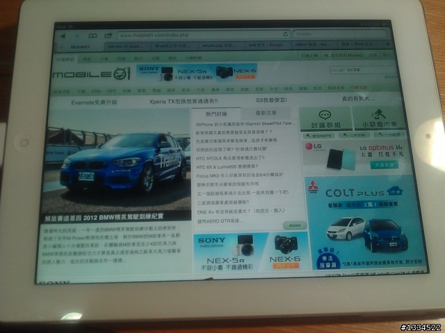Open '三星調漲蘋果處理器價格?' discussion link
This screenshot has height=333, width=445.
click(223, 203)
